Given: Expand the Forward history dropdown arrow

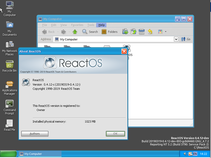Looking at the screenshot, I should tap(69, 32).
